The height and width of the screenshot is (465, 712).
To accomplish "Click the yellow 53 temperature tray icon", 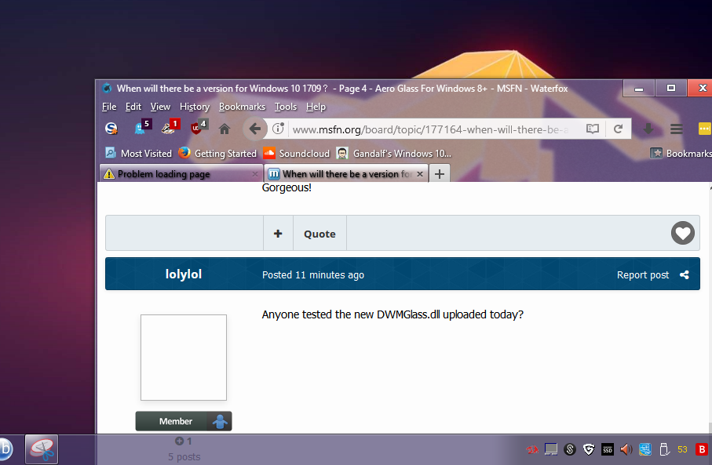I will (x=682, y=449).
